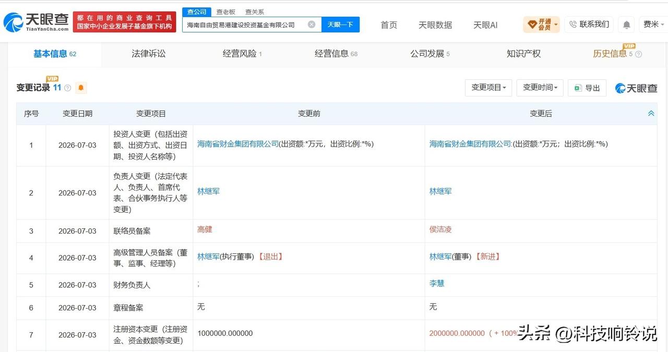Click the 变更前 column header

click(309, 114)
